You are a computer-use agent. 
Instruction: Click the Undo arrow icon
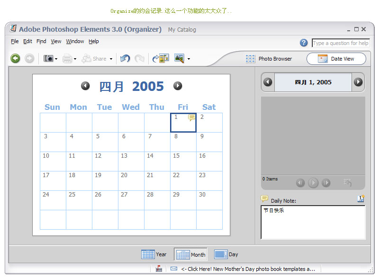click(x=125, y=58)
